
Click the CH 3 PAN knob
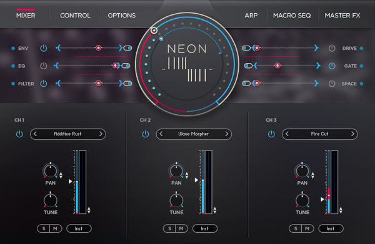pyautogui.click(x=302, y=171)
